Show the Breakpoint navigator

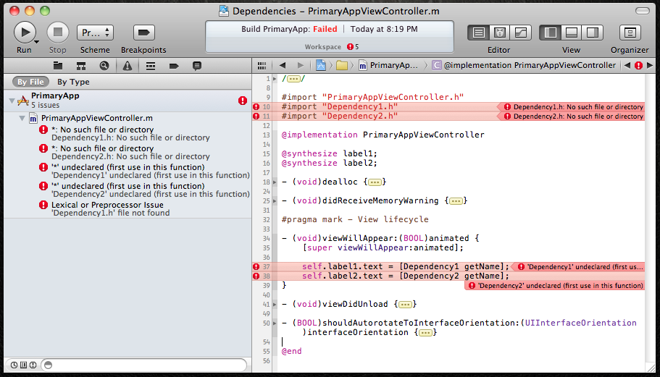point(173,66)
